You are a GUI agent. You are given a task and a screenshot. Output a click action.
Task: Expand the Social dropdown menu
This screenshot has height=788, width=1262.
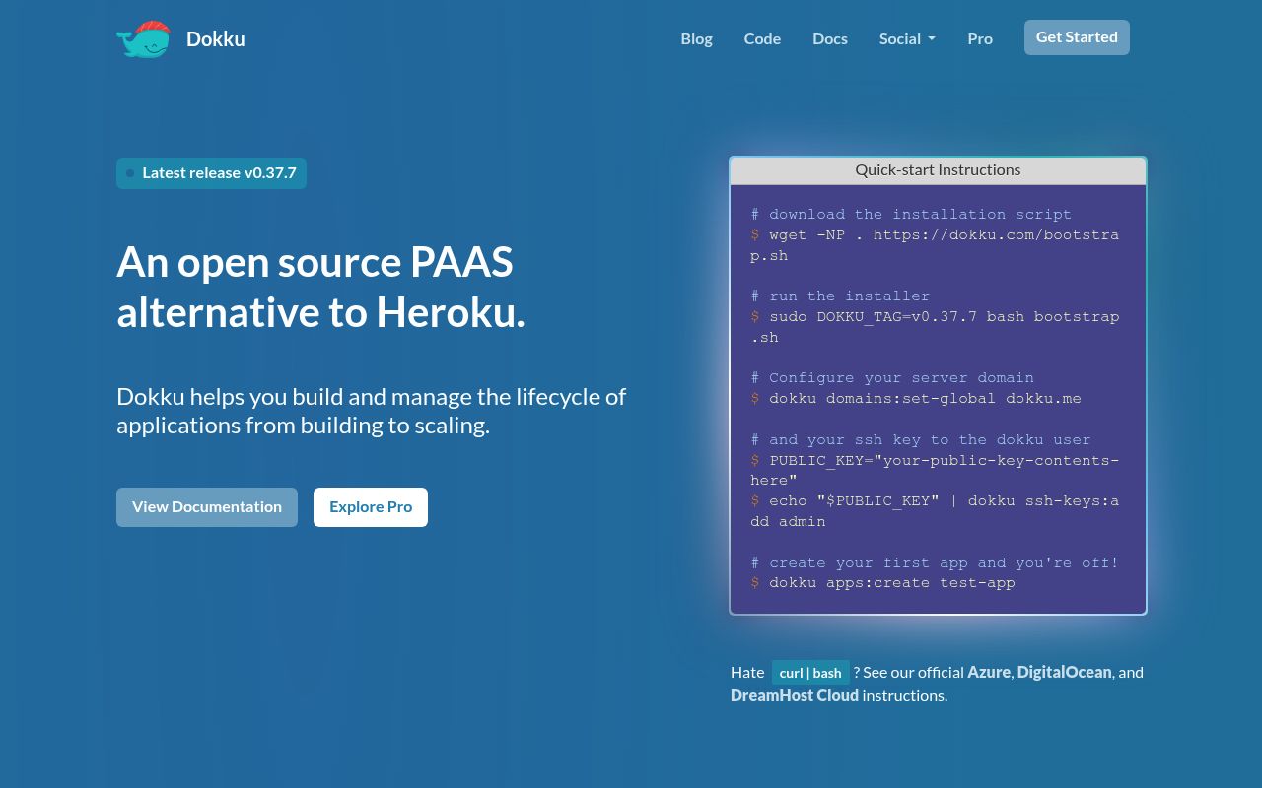coord(907,38)
